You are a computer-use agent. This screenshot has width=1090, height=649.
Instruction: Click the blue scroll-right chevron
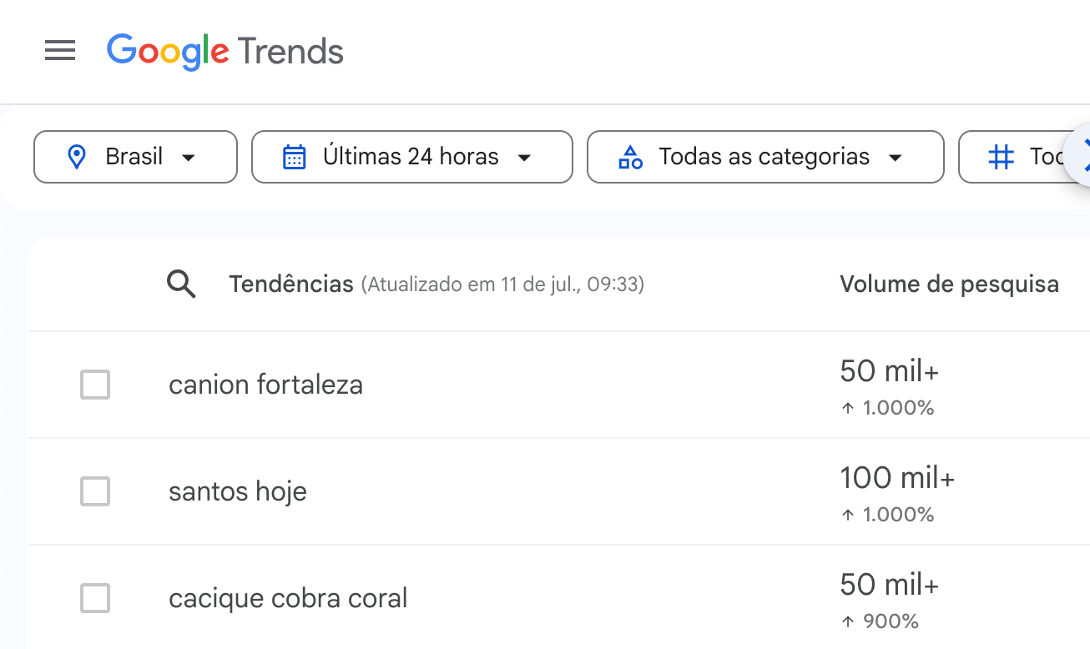(1082, 155)
